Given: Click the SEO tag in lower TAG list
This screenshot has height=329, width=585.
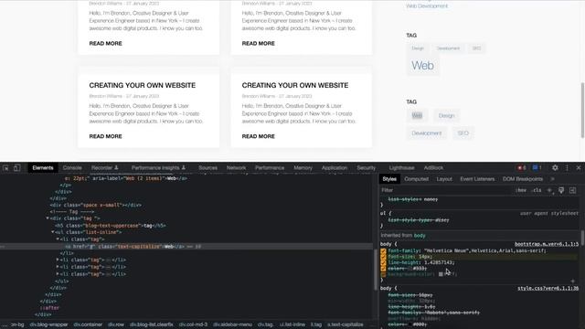Looking at the screenshot, I should 463,133.
